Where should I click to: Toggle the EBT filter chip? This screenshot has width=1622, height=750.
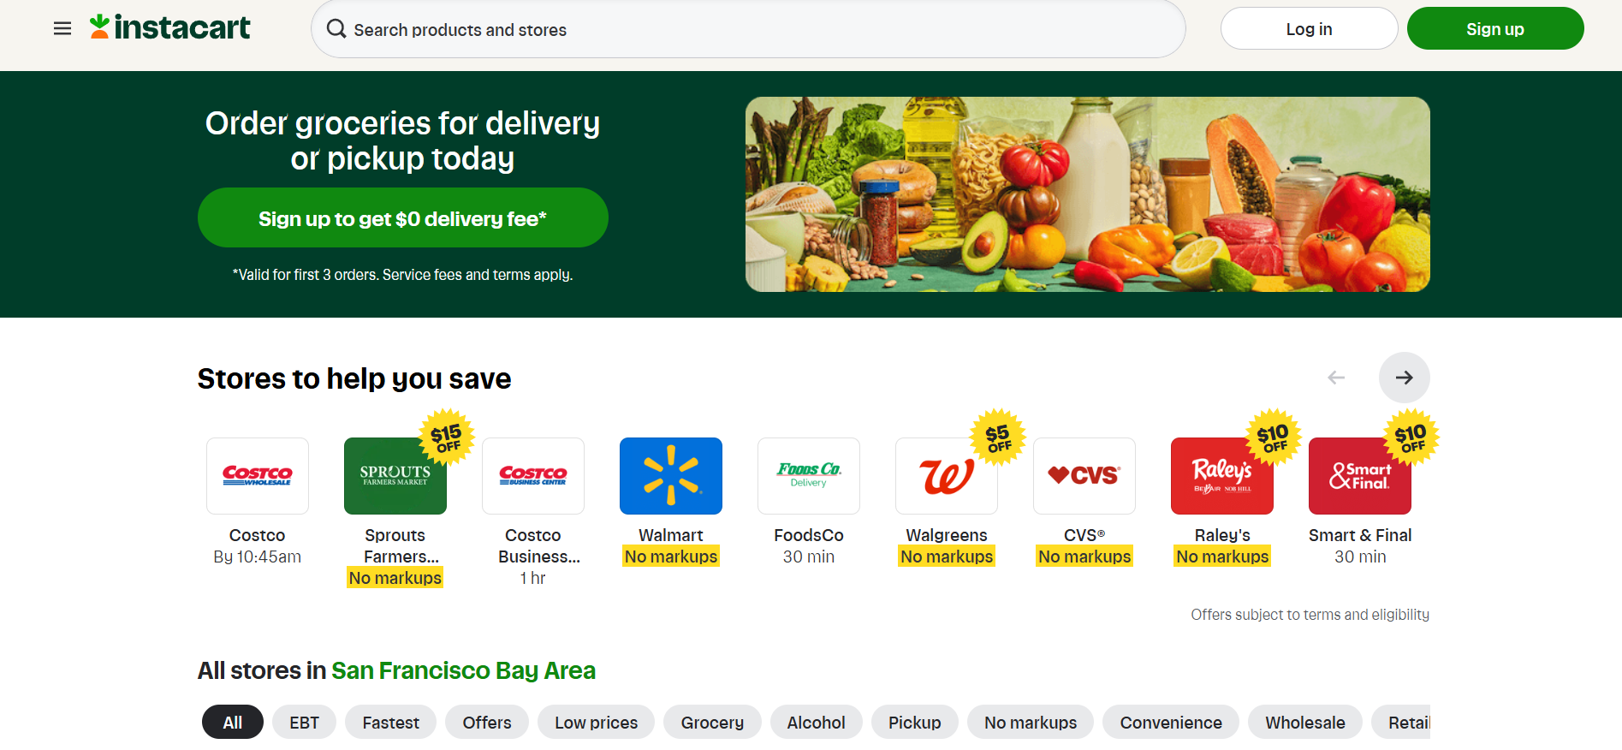coord(304,723)
